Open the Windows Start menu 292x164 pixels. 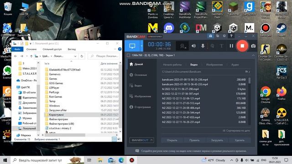pos(5,160)
